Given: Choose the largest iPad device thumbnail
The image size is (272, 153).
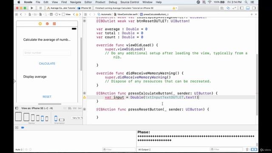Looking at the screenshot, I should point(18,116).
